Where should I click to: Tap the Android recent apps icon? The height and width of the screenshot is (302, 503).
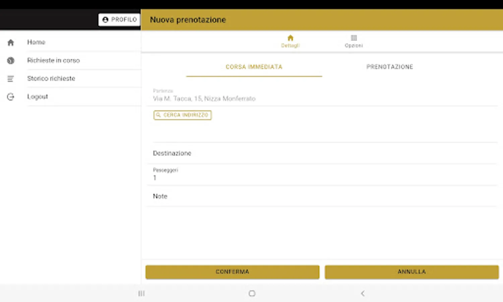(x=141, y=294)
